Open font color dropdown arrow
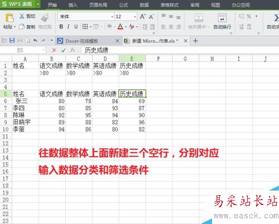This screenshot has height=224, width=279. click(x=126, y=27)
